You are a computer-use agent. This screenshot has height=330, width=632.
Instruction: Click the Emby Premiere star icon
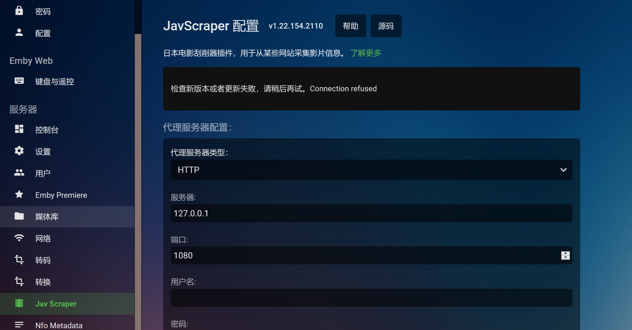(x=19, y=195)
